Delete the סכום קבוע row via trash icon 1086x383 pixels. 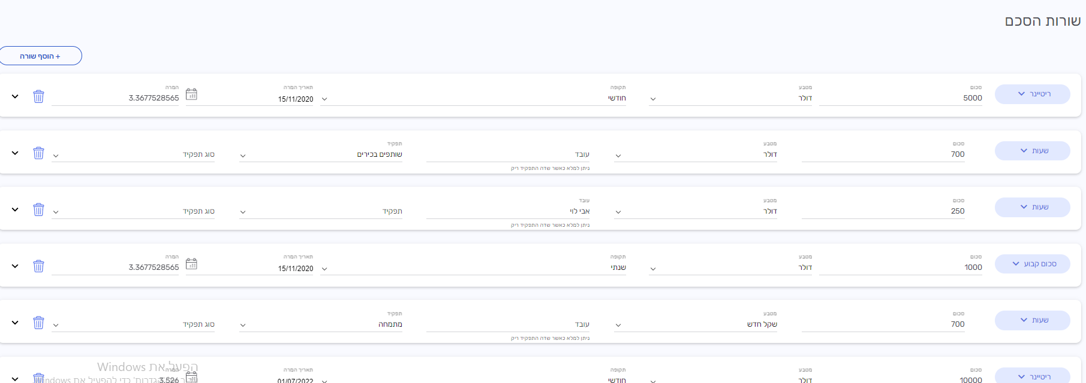click(38, 266)
